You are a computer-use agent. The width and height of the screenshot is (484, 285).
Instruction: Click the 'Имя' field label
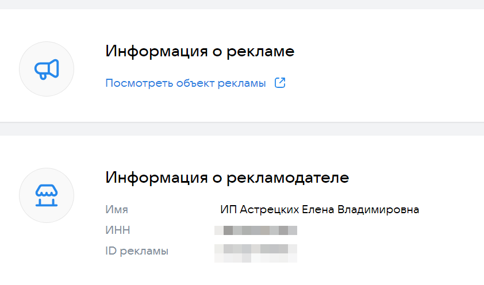[x=117, y=209]
